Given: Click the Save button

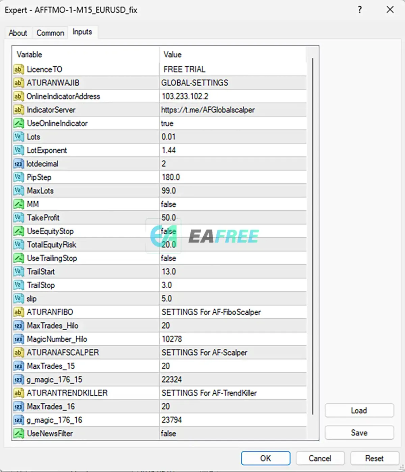Looking at the screenshot, I should coord(359,433).
